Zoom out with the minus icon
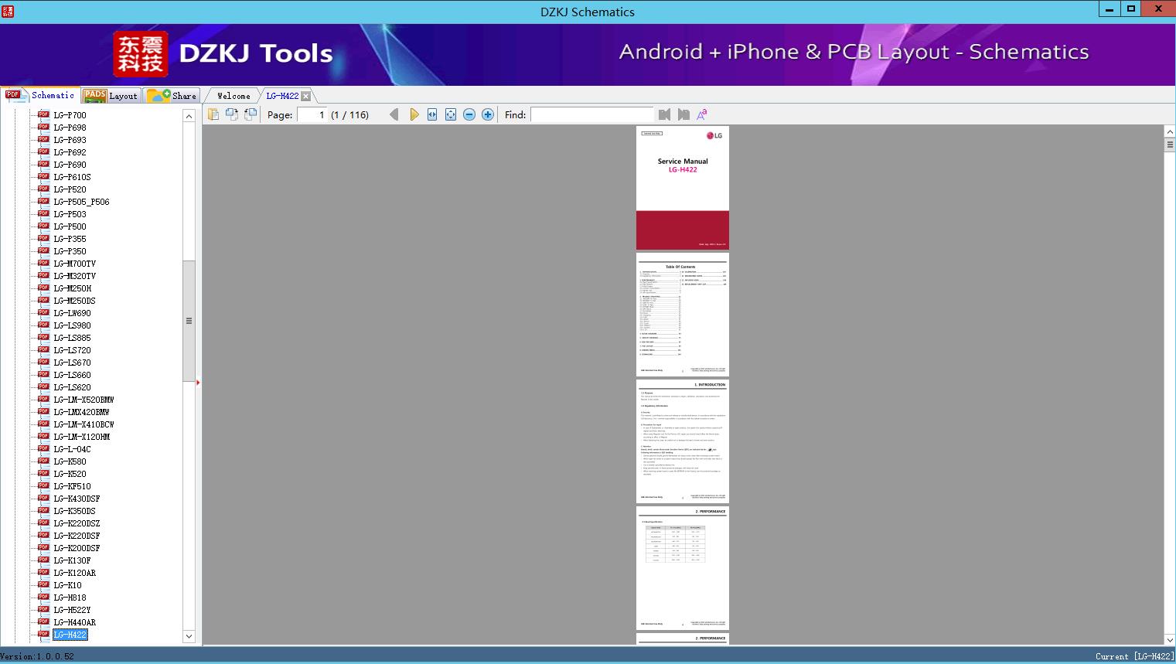Image resolution: width=1176 pixels, height=664 pixels. (x=469, y=114)
